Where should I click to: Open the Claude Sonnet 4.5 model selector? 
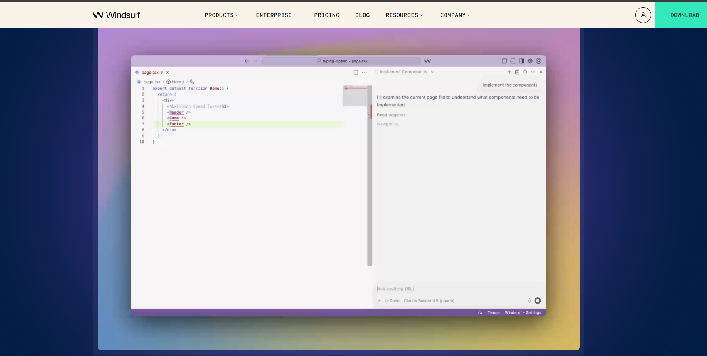[429, 301]
